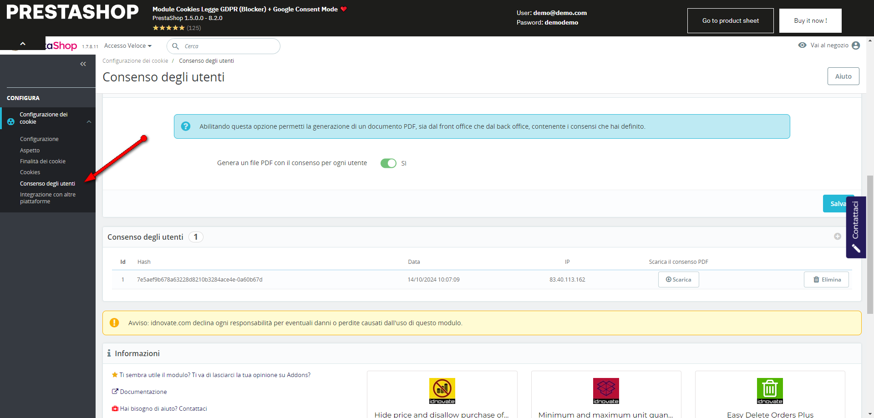
Task: Collapse the Configurazione dei cookie menu
Action: 89,122
